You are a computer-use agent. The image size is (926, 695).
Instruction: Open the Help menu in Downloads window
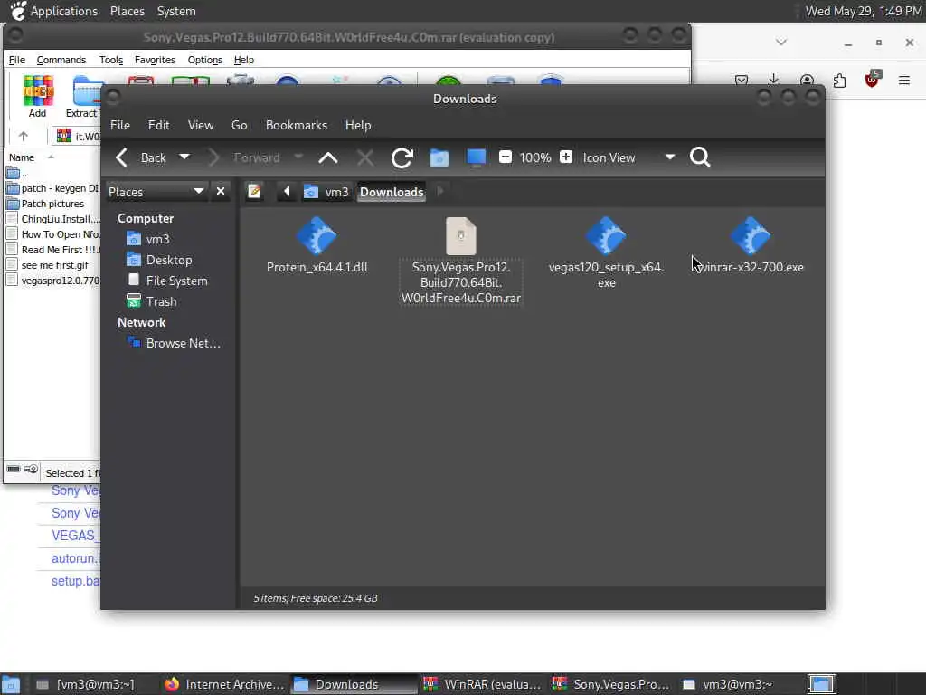[x=358, y=125]
